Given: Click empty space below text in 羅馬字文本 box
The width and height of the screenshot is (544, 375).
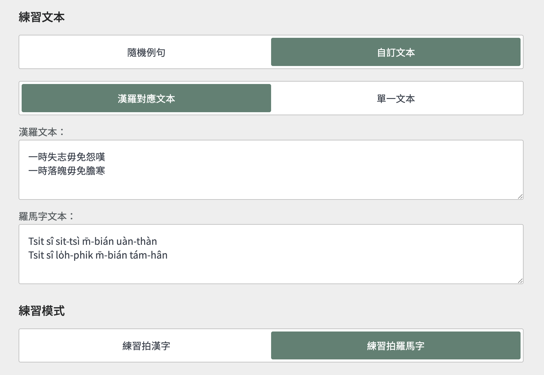Looking at the screenshot, I should [x=270, y=271].
